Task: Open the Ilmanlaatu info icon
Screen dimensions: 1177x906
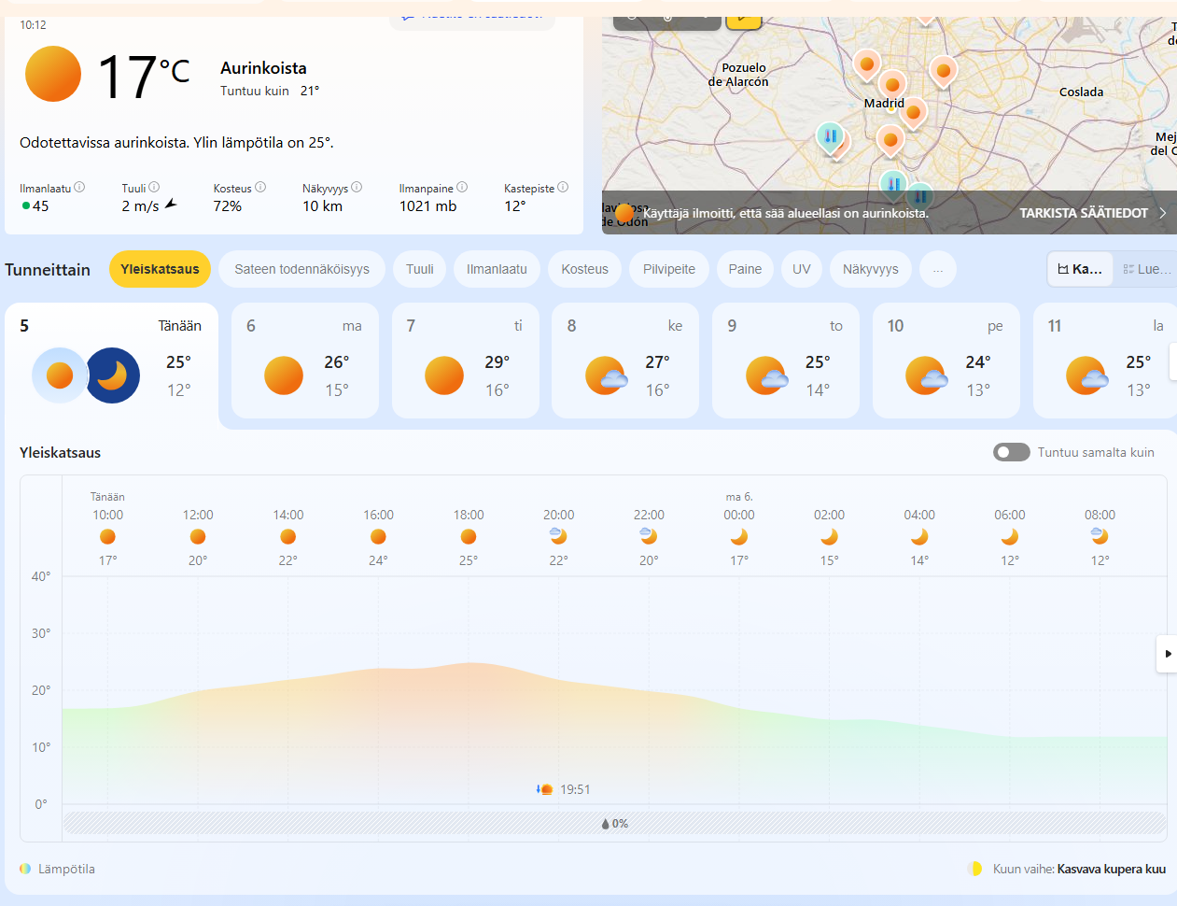Action: [x=79, y=187]
